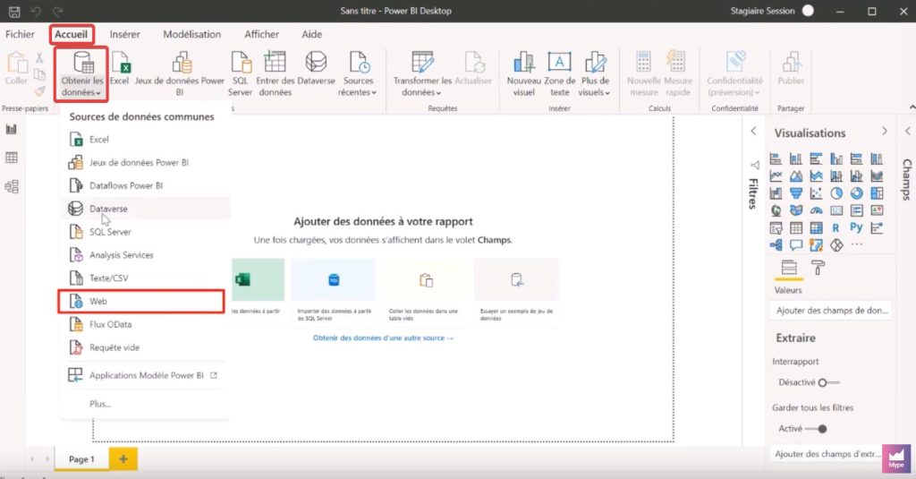Toggle the Interrapport switch (Désactivé)
The height and width of the screenshot is (479, 916).
click(x=829, y=382)
